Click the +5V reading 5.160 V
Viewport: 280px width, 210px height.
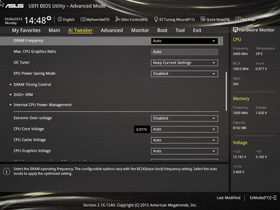pyautogui.click(x=261, y=157)
